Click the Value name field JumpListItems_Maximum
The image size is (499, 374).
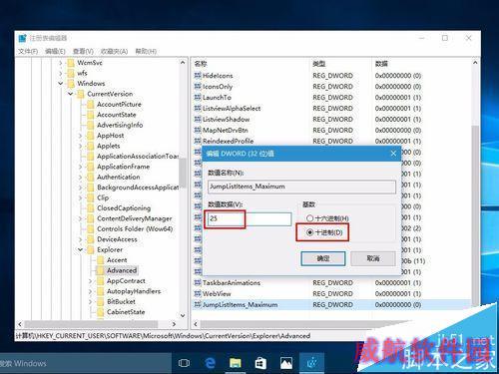(301, 187)
